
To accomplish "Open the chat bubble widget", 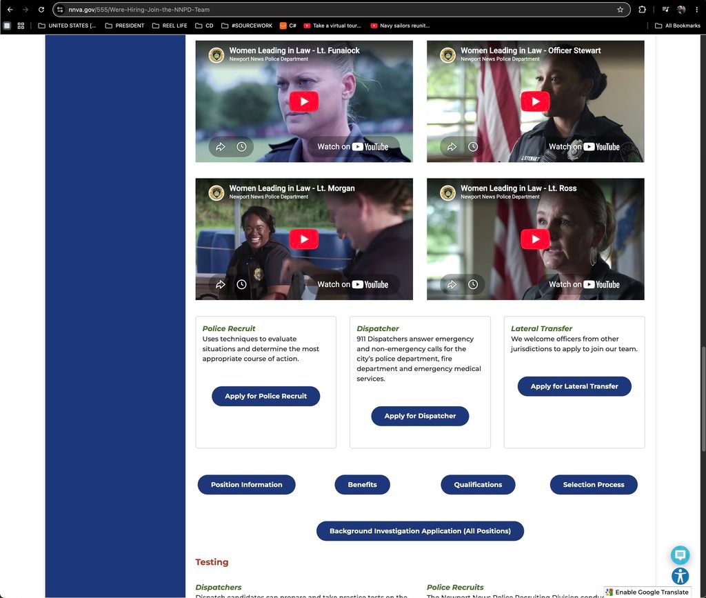I will click(680, 555).
